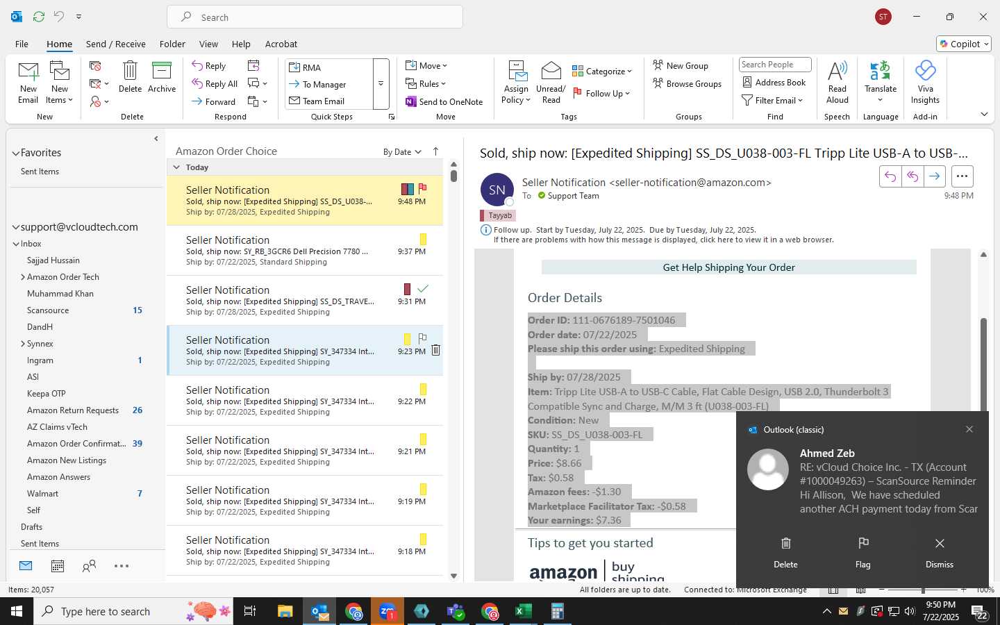The image size is (1000, 625).
Task: Forward the message using ribbon Forward
Action: 214,102
